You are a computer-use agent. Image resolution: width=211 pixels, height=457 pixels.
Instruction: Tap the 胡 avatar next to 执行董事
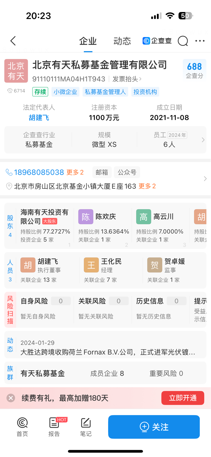point(28,265)
